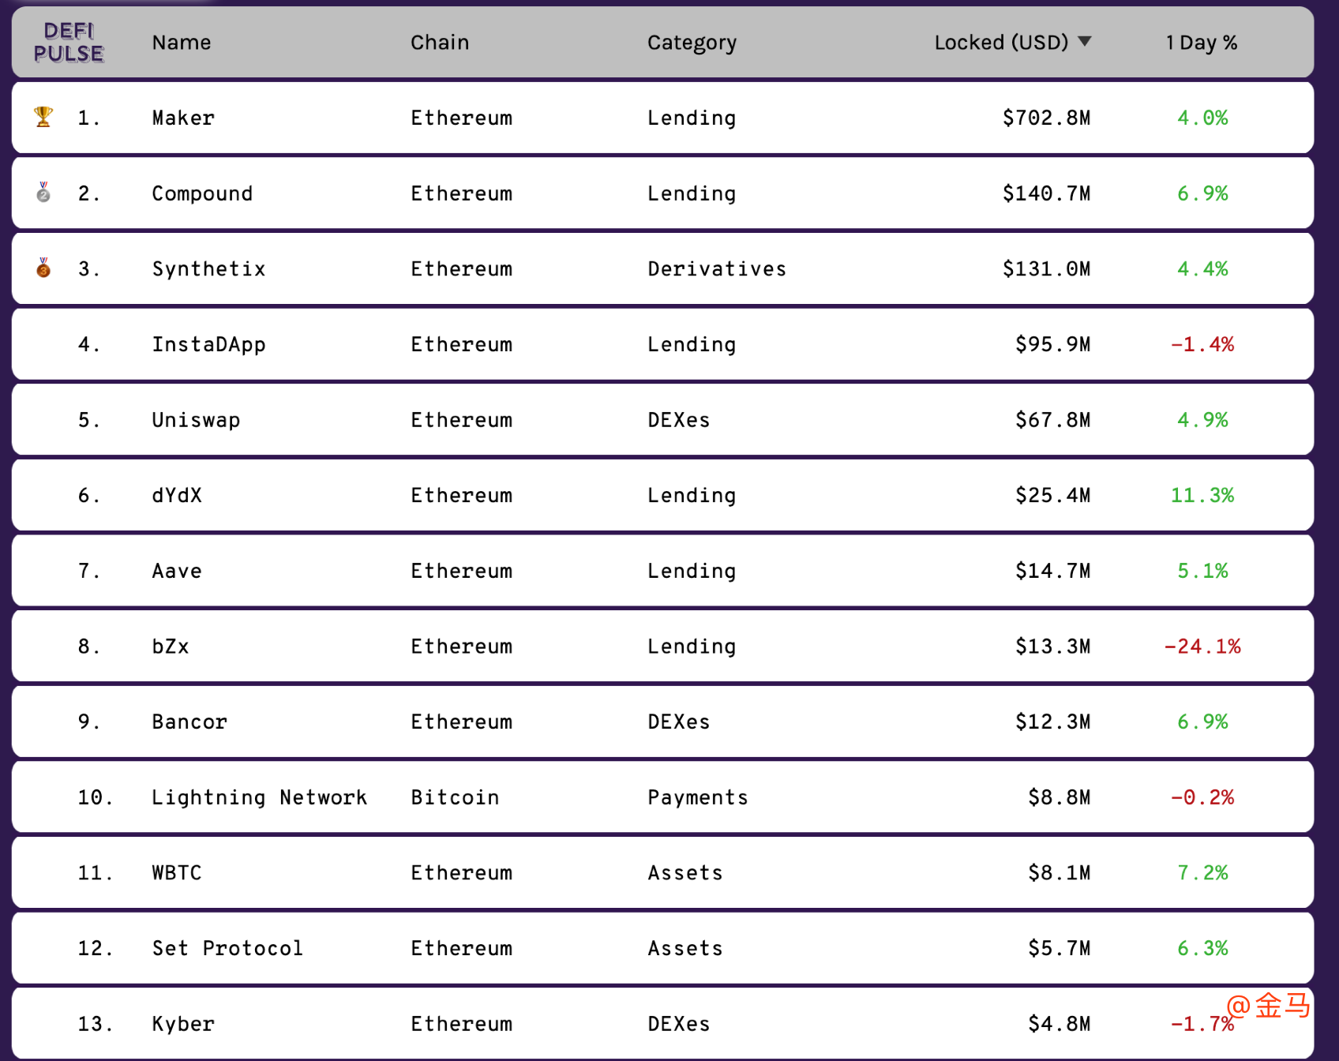Sort by the Category column header

(x=692, y=43)
